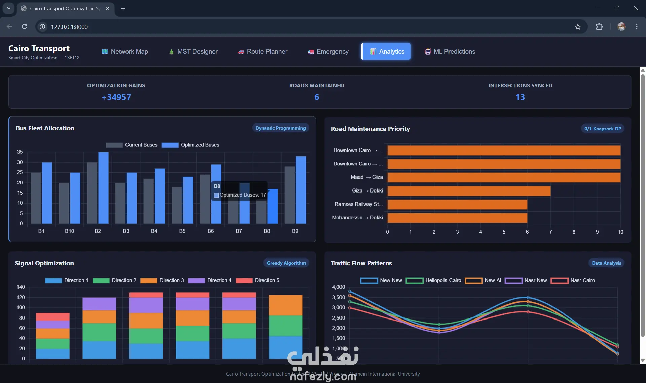Screen dimensions: 646x383
Task: Open the Chrome three-dot menu
Action: tap(637, 27)
